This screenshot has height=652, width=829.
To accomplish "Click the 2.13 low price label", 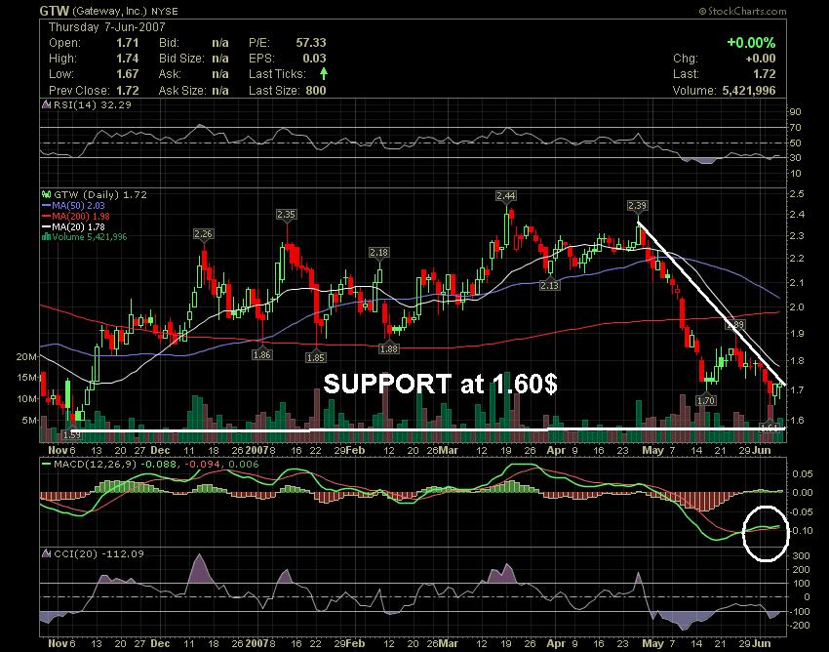I will tap(549, 286).
